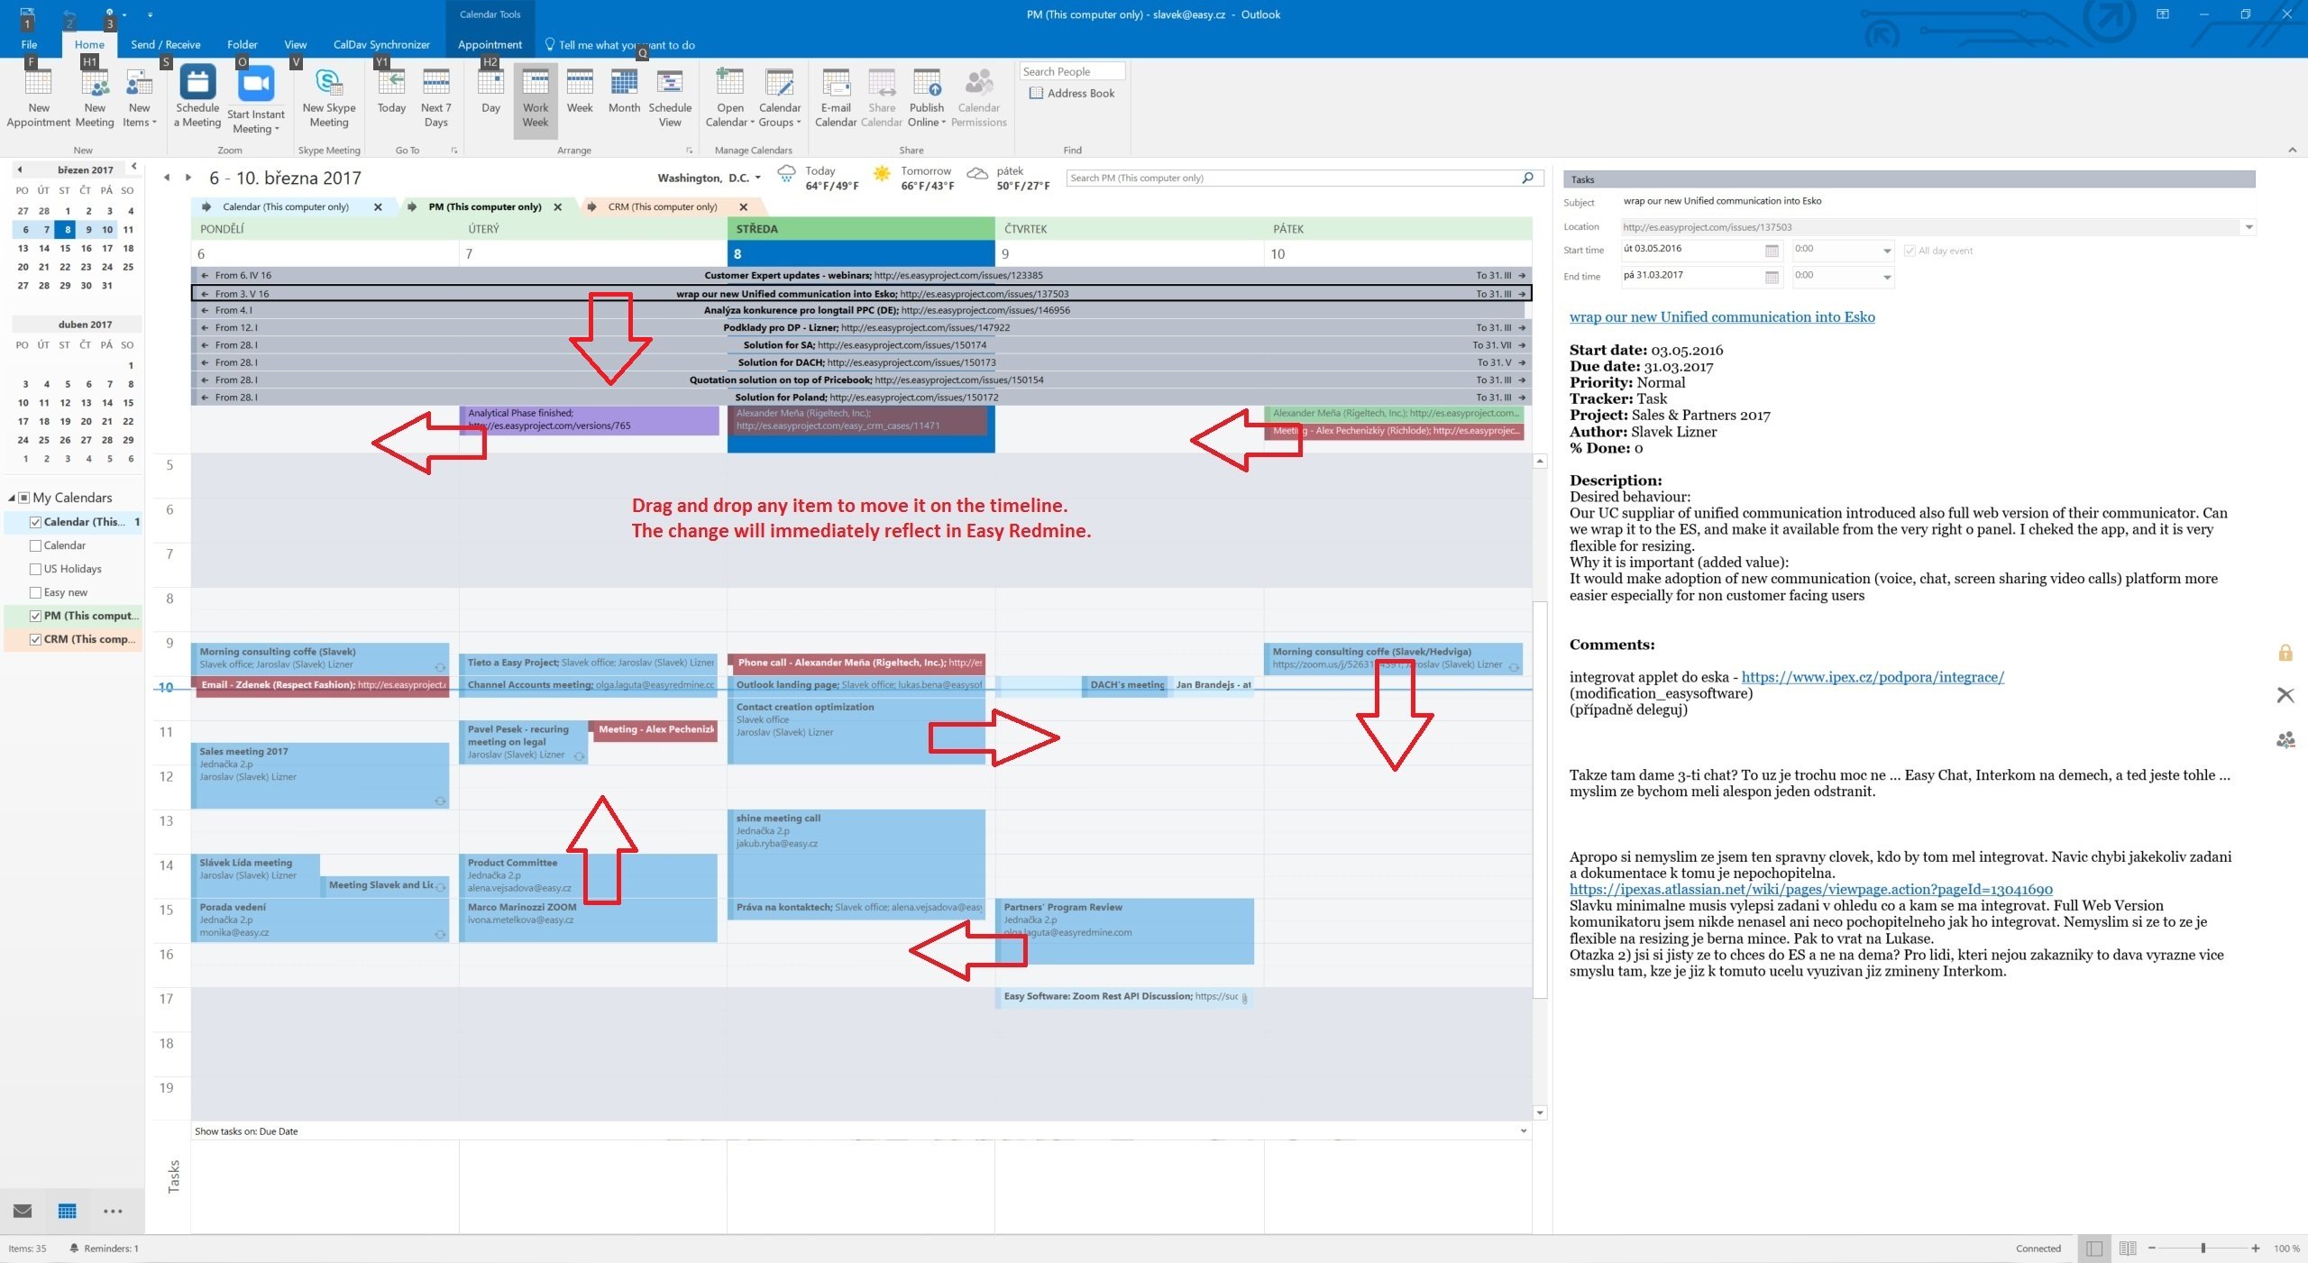Follow the ipex.cz integrace link in Comments
2308x1263 pixels.
[1872, 677]
